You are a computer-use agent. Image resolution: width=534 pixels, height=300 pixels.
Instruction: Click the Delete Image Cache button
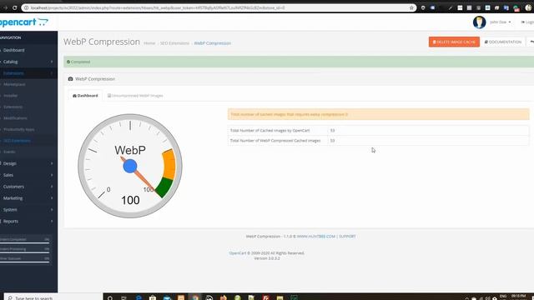point(454,42)
